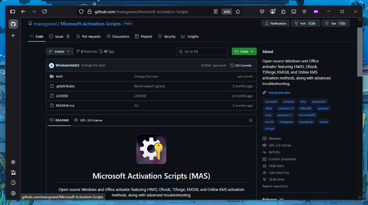Show synced tabs view icon
Screen dimensions: 368x205
pyautogui.click(x=293, y=12)
